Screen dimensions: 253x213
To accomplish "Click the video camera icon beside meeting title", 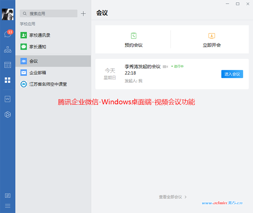I will click(165, 67).
